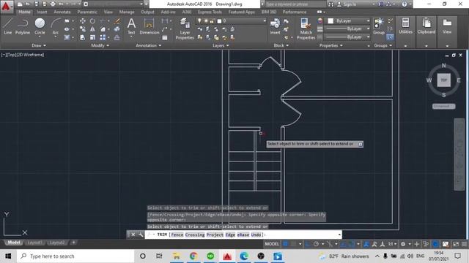This screenshot has width=469, height=263.
Task: Open Layer Properties manager
Action: (x=185, y=28)
